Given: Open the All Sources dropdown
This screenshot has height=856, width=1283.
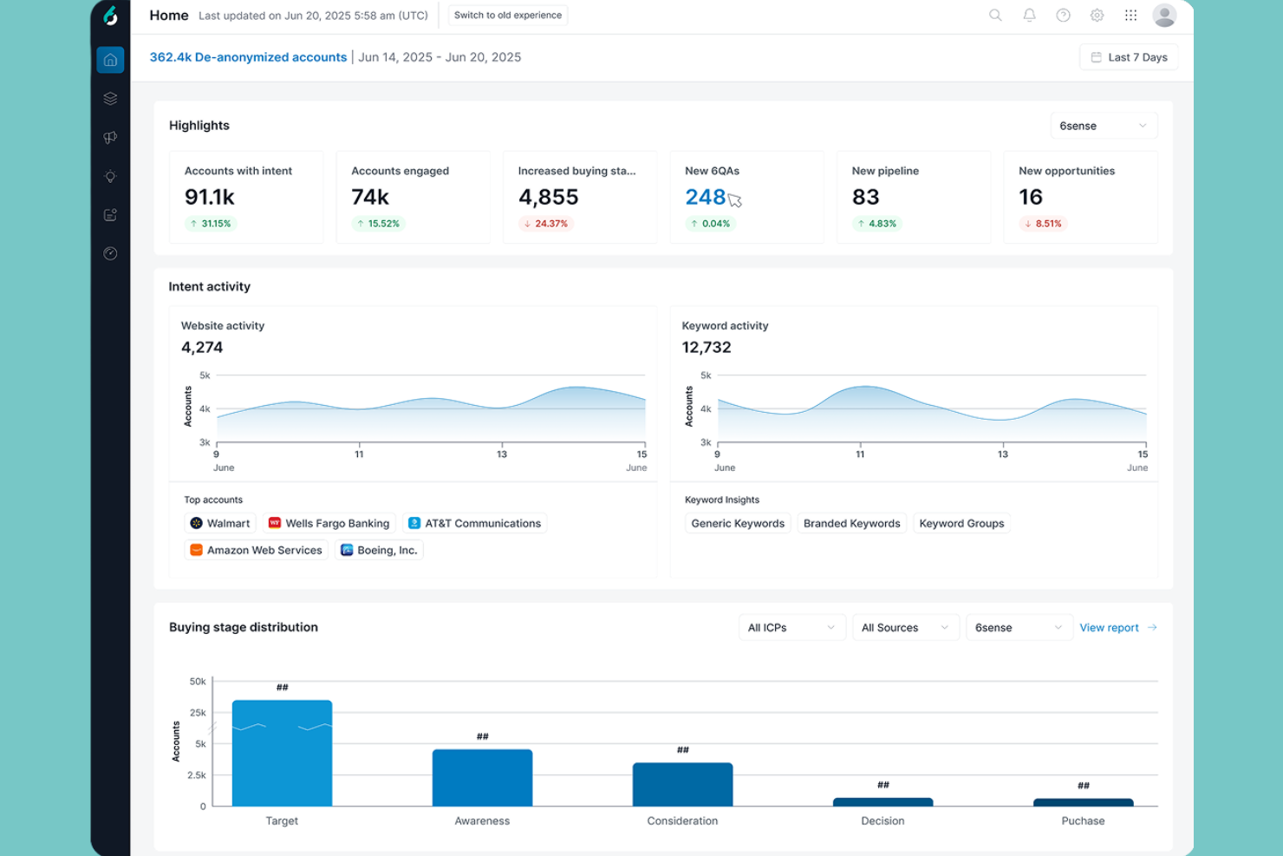Looking at the screenshot, I should pyautogui.click(x=905, y=627).
